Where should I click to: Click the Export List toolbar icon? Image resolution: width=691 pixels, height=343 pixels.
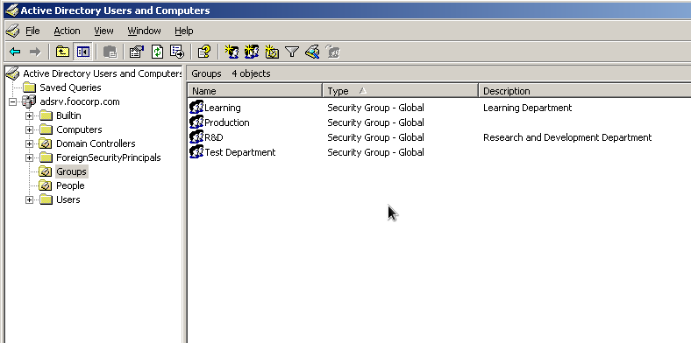coord(177,52)
